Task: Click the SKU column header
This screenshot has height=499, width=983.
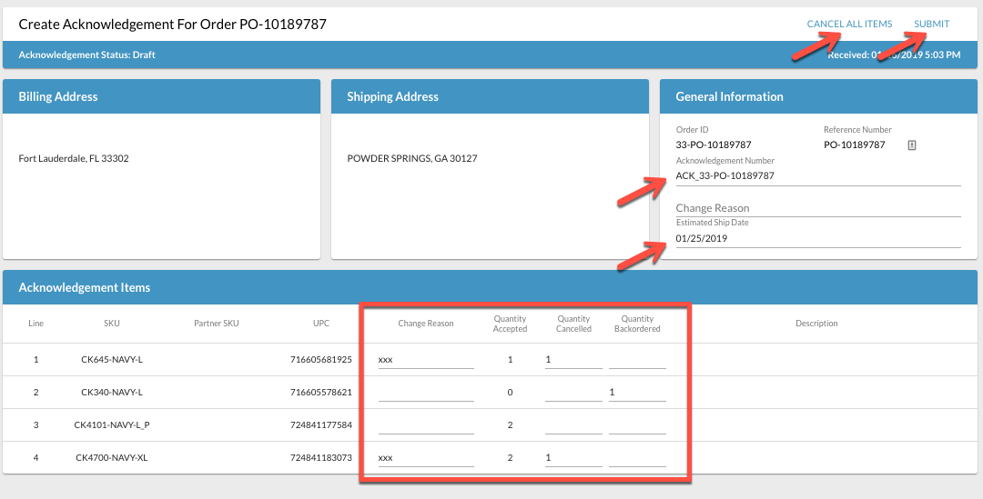Action: pos(112,324)
